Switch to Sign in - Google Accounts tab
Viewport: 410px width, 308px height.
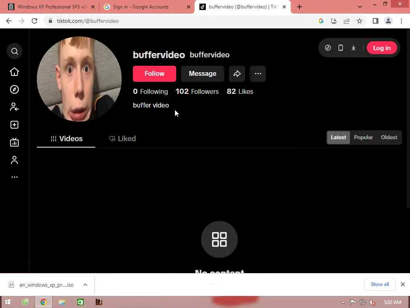[147, 7]
